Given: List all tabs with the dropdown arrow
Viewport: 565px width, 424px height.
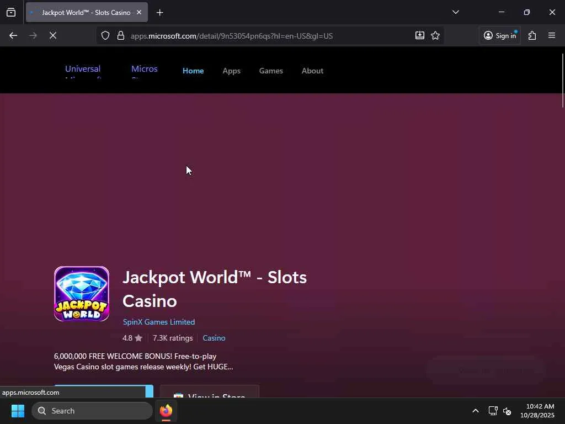Looking at the screenshot, I should (455, 12).
